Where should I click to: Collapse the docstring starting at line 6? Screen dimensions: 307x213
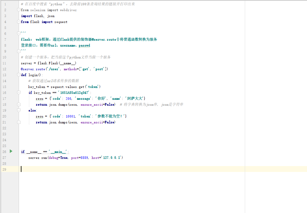click(x=19, y=34)
